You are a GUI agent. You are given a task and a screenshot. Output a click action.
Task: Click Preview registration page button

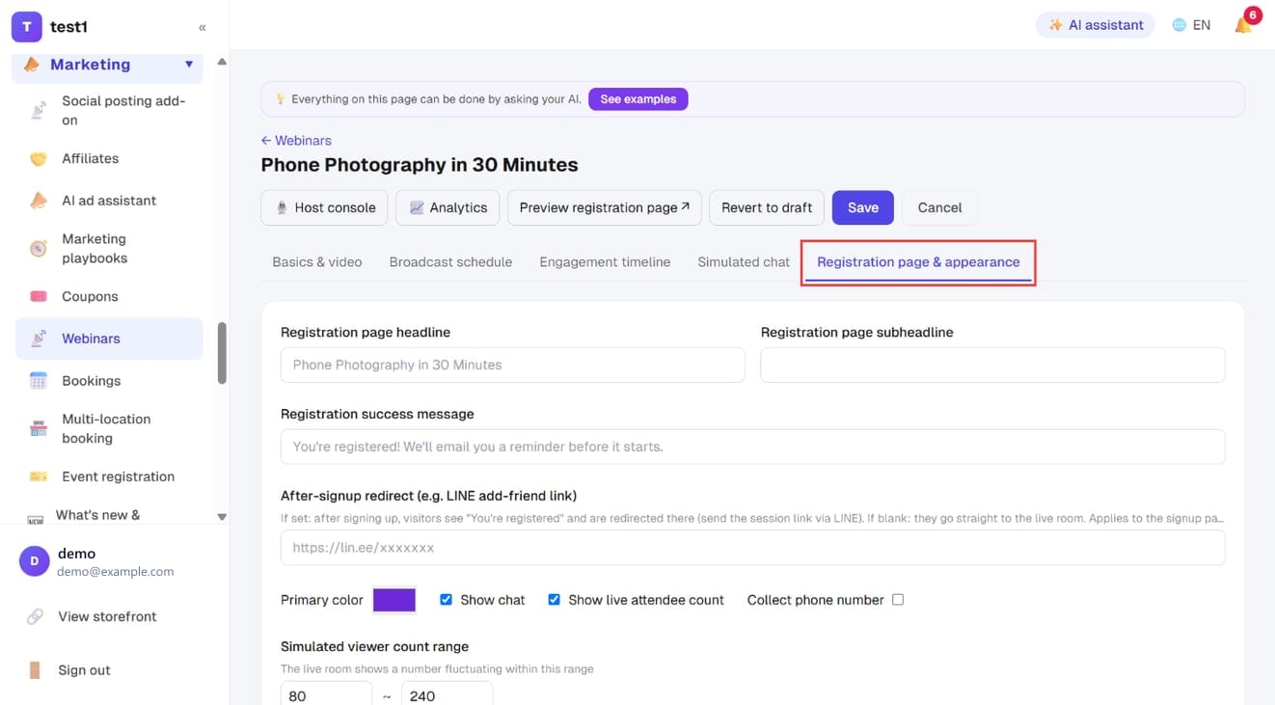[605, 207]
